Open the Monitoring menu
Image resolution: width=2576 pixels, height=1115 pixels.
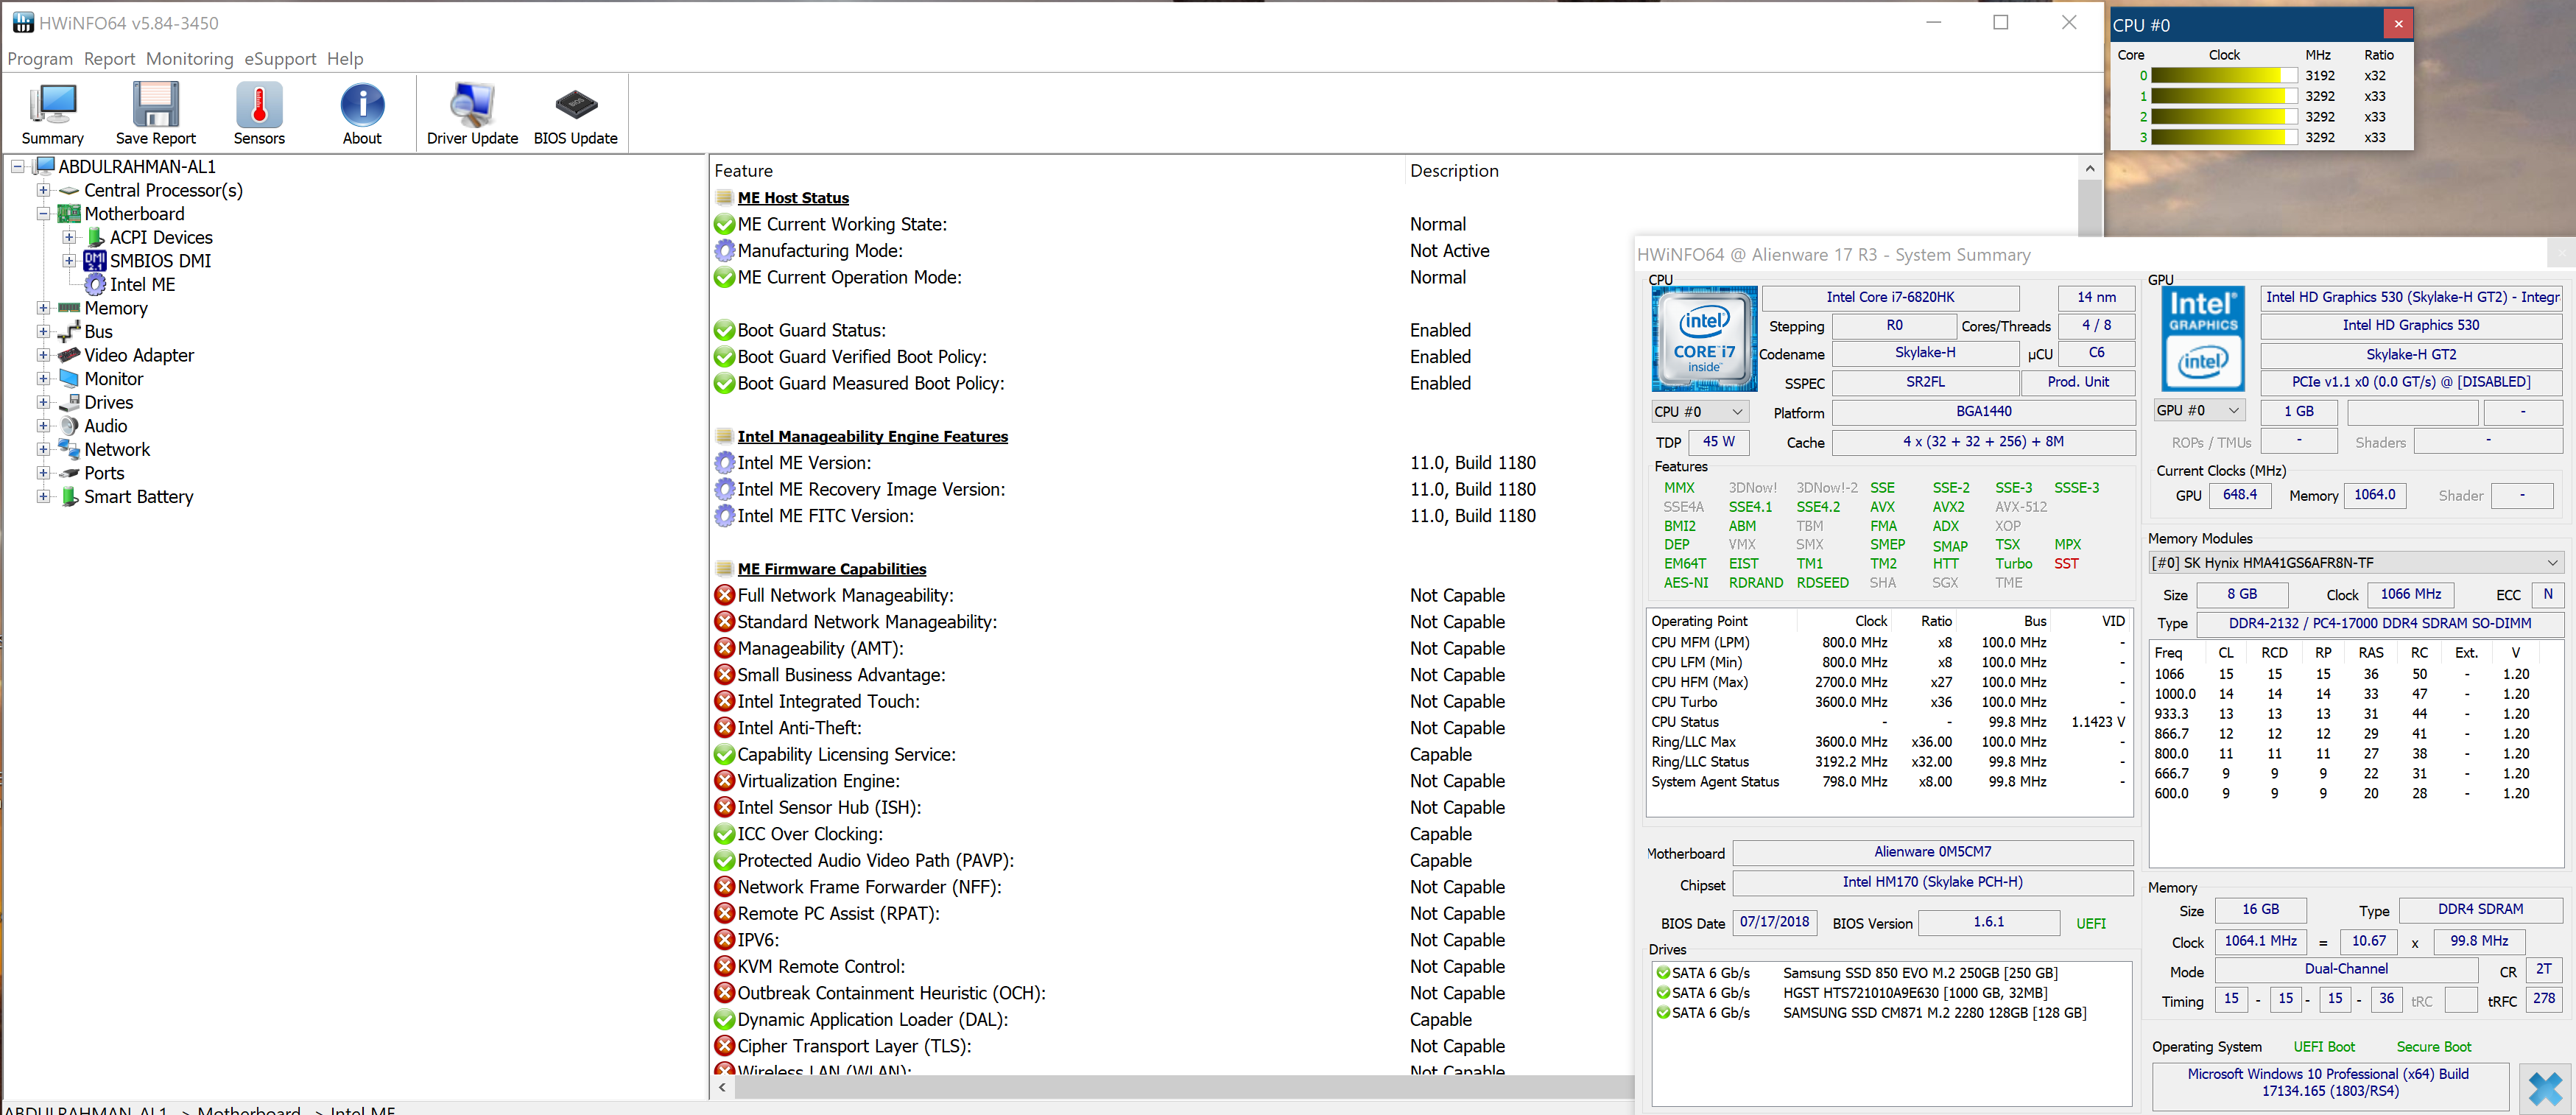pyautogui.click(x=189, y=59)
